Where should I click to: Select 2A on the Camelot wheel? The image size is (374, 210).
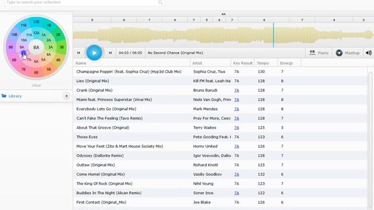point(49,40)
